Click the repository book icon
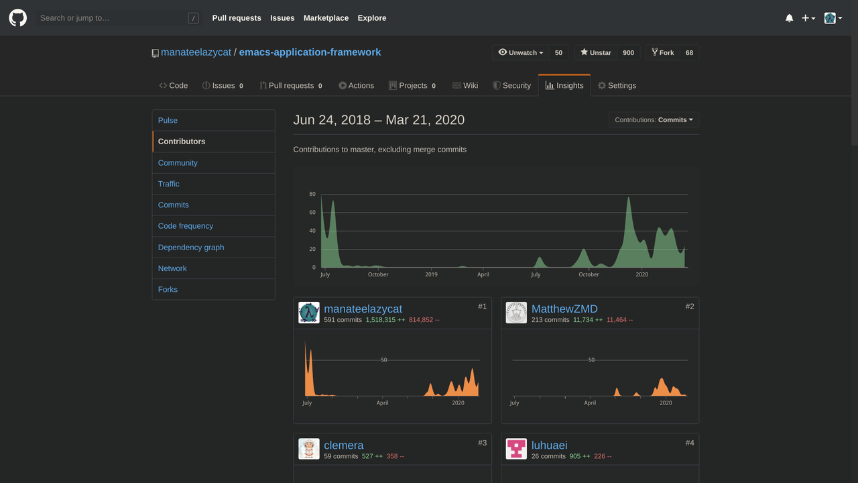Screen dimensions: 858x483 [156, 53]
